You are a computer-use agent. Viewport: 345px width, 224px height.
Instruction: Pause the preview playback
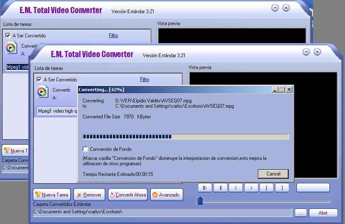tap(221, 188)
